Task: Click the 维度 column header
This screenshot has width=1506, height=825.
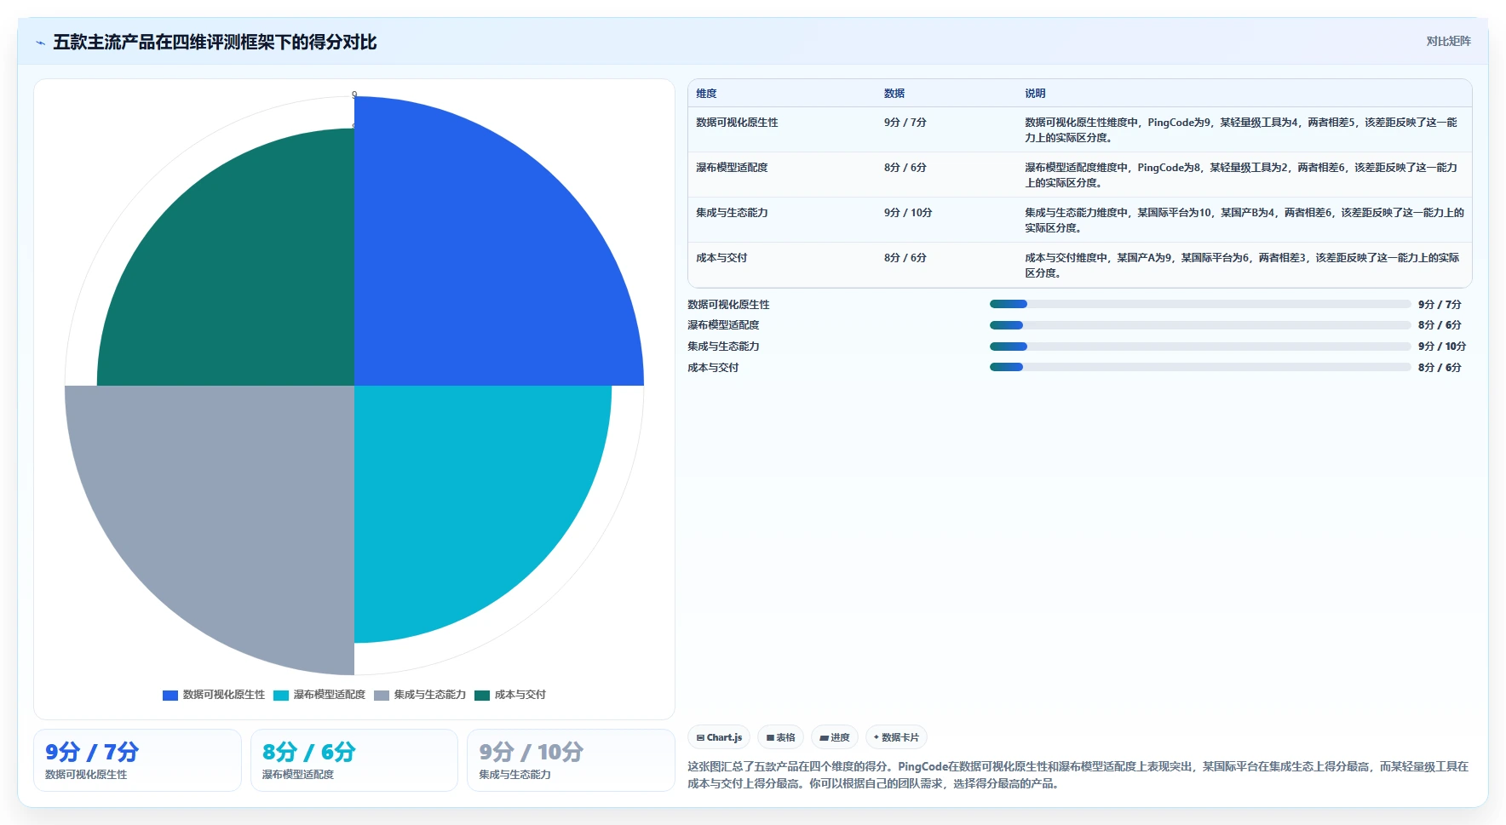Action: click(x=706, y=94)
